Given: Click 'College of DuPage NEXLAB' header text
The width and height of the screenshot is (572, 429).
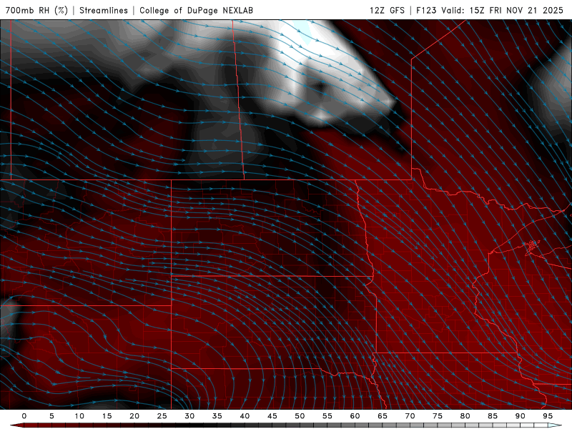Looking at the screenshot, I should [196, 10].
